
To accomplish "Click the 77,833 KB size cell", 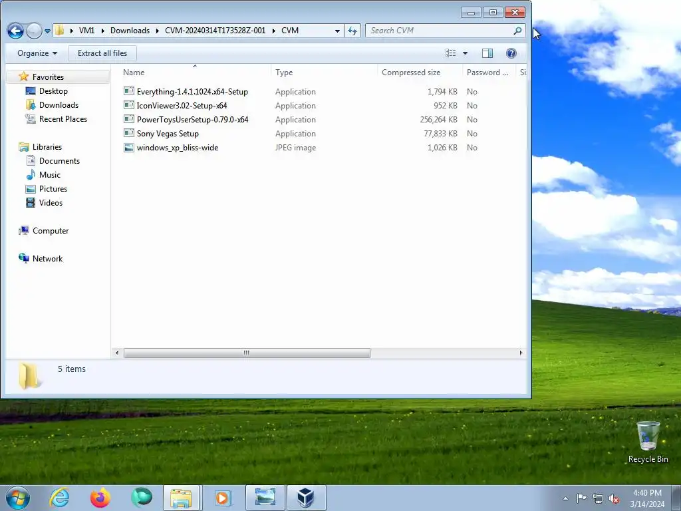I will click(x=440, y=133).
